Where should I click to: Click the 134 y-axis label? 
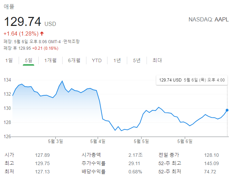click(x=7, y=80)
